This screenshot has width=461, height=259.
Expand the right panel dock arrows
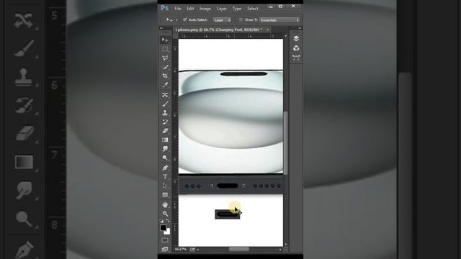pyautogui.click(x=300, y=28)
